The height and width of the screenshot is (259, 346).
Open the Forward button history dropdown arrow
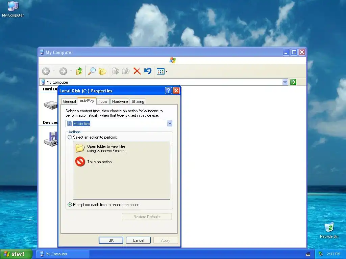point(71,71)
